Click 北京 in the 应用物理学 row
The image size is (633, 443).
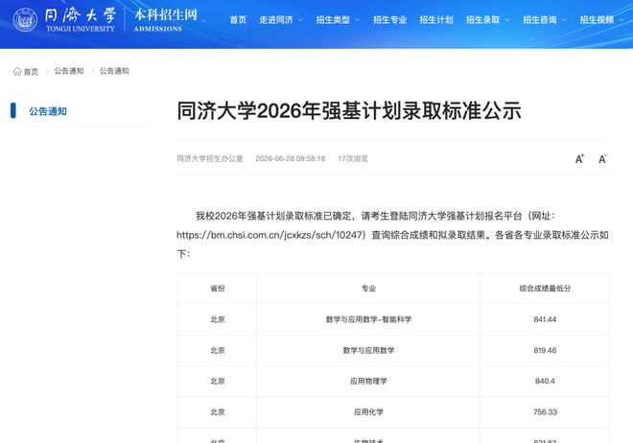[218, 381]
